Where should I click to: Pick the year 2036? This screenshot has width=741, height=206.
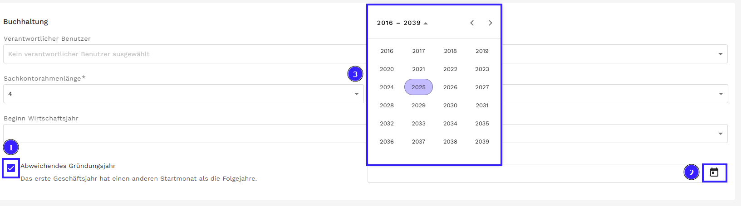coord(387,142)
